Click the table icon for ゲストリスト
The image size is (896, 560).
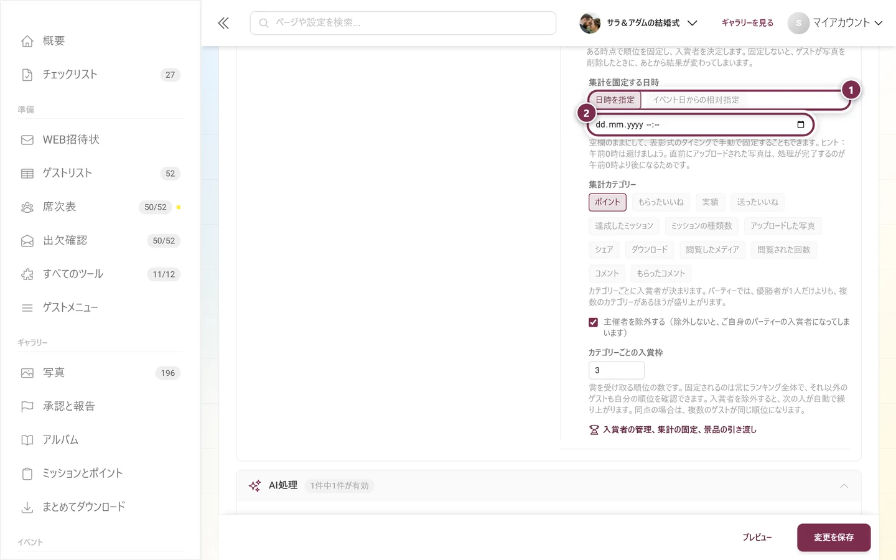tap(27, 174)
